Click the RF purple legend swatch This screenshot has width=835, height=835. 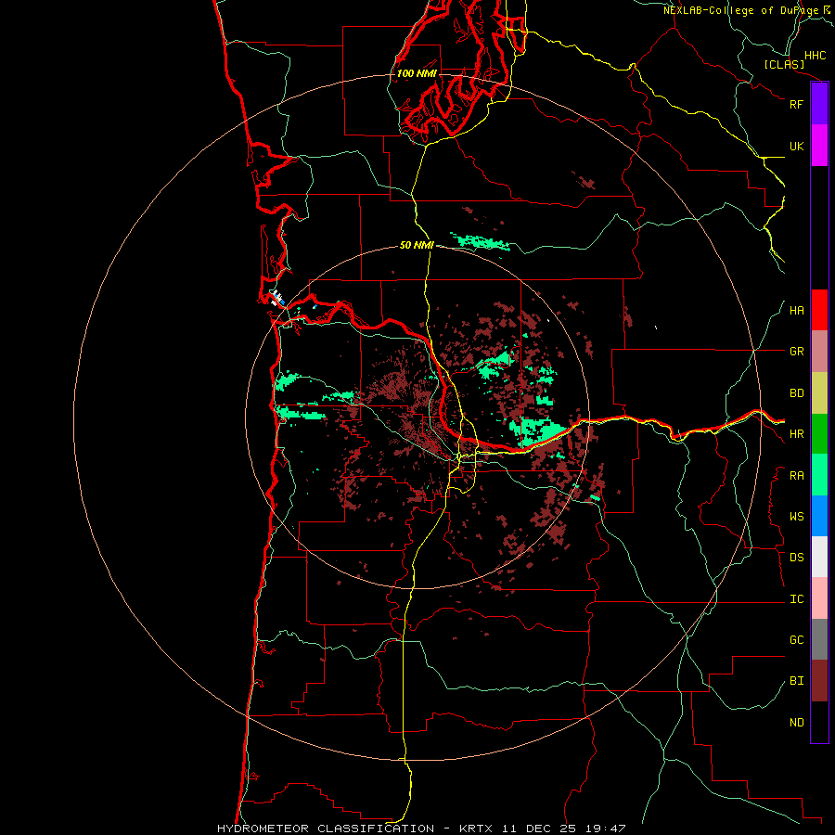819,104
